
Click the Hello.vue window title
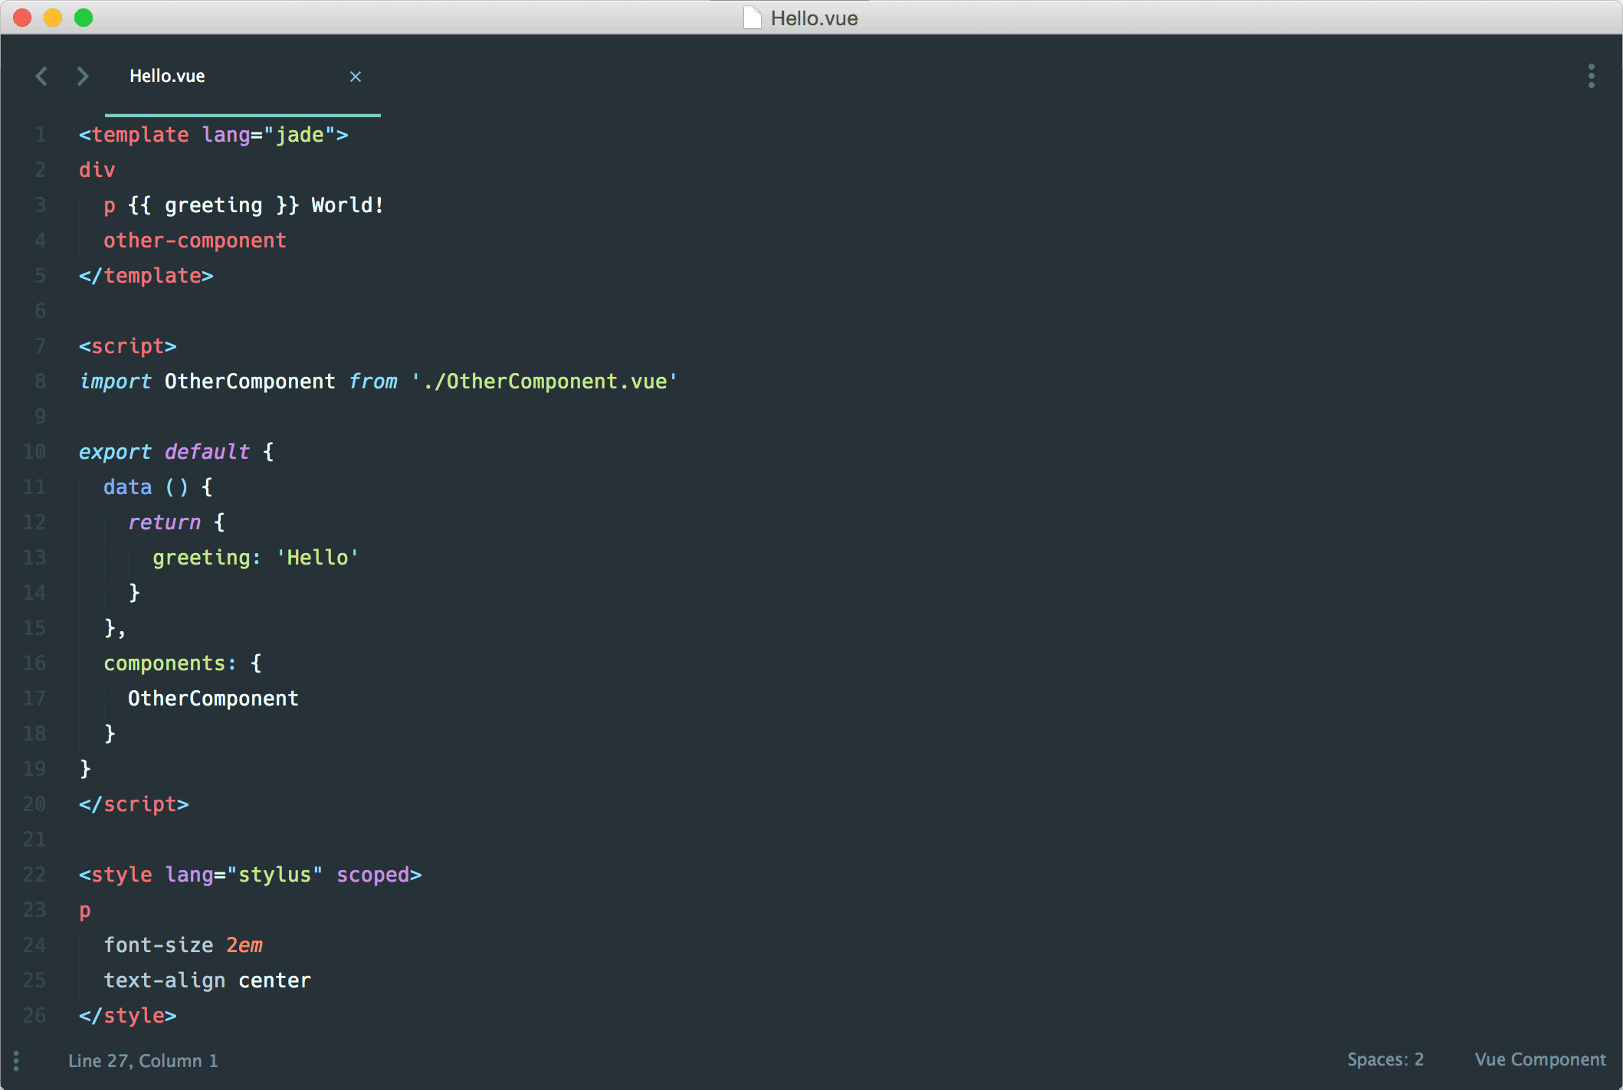815,18
